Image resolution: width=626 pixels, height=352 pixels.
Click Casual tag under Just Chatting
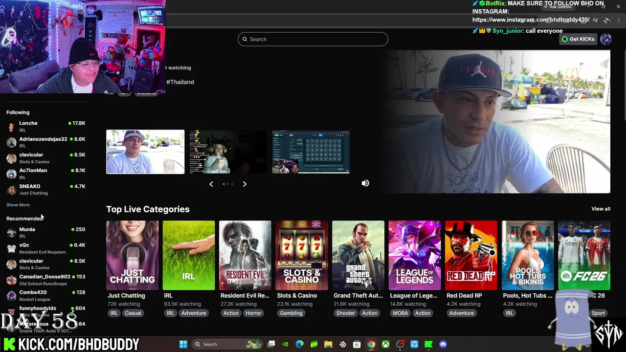(133, 313)
